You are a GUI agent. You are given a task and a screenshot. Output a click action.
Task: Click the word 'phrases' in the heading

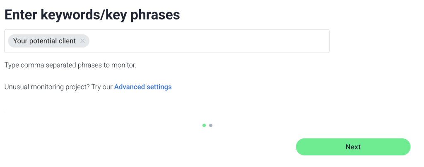click(x=155, y=15)
